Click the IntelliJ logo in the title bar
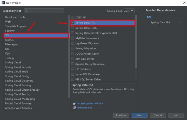Image resolution: width=187 pixels, height=120 pixels. [x=3, y=3]
